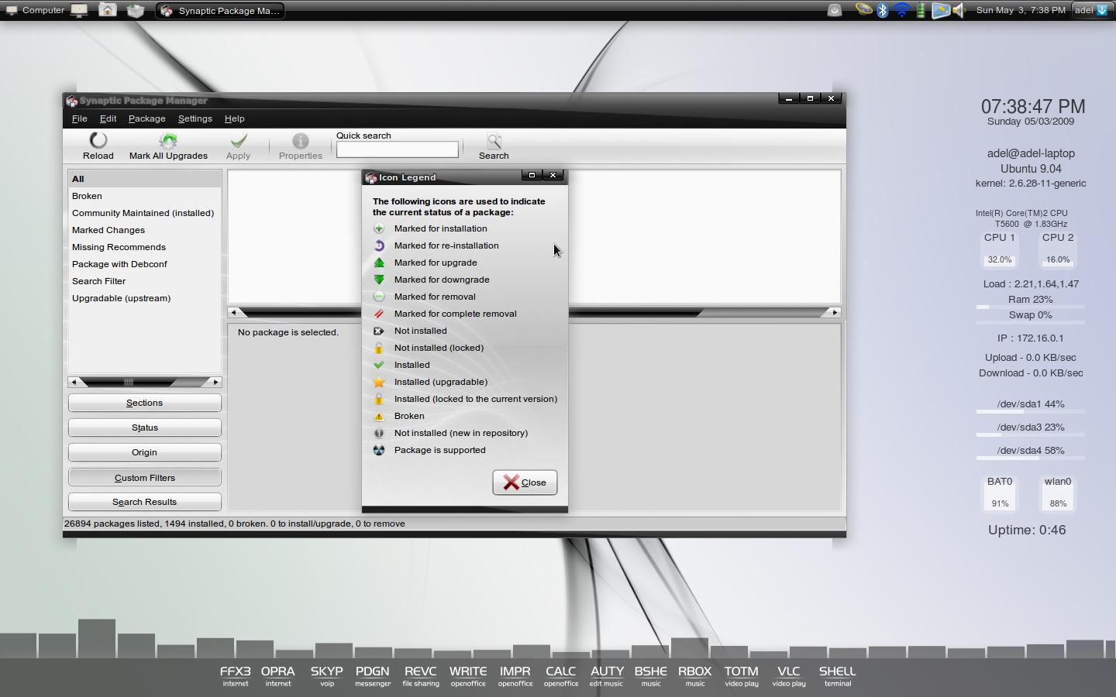Launch RBOX music player from dock

[x=695, y=675]
